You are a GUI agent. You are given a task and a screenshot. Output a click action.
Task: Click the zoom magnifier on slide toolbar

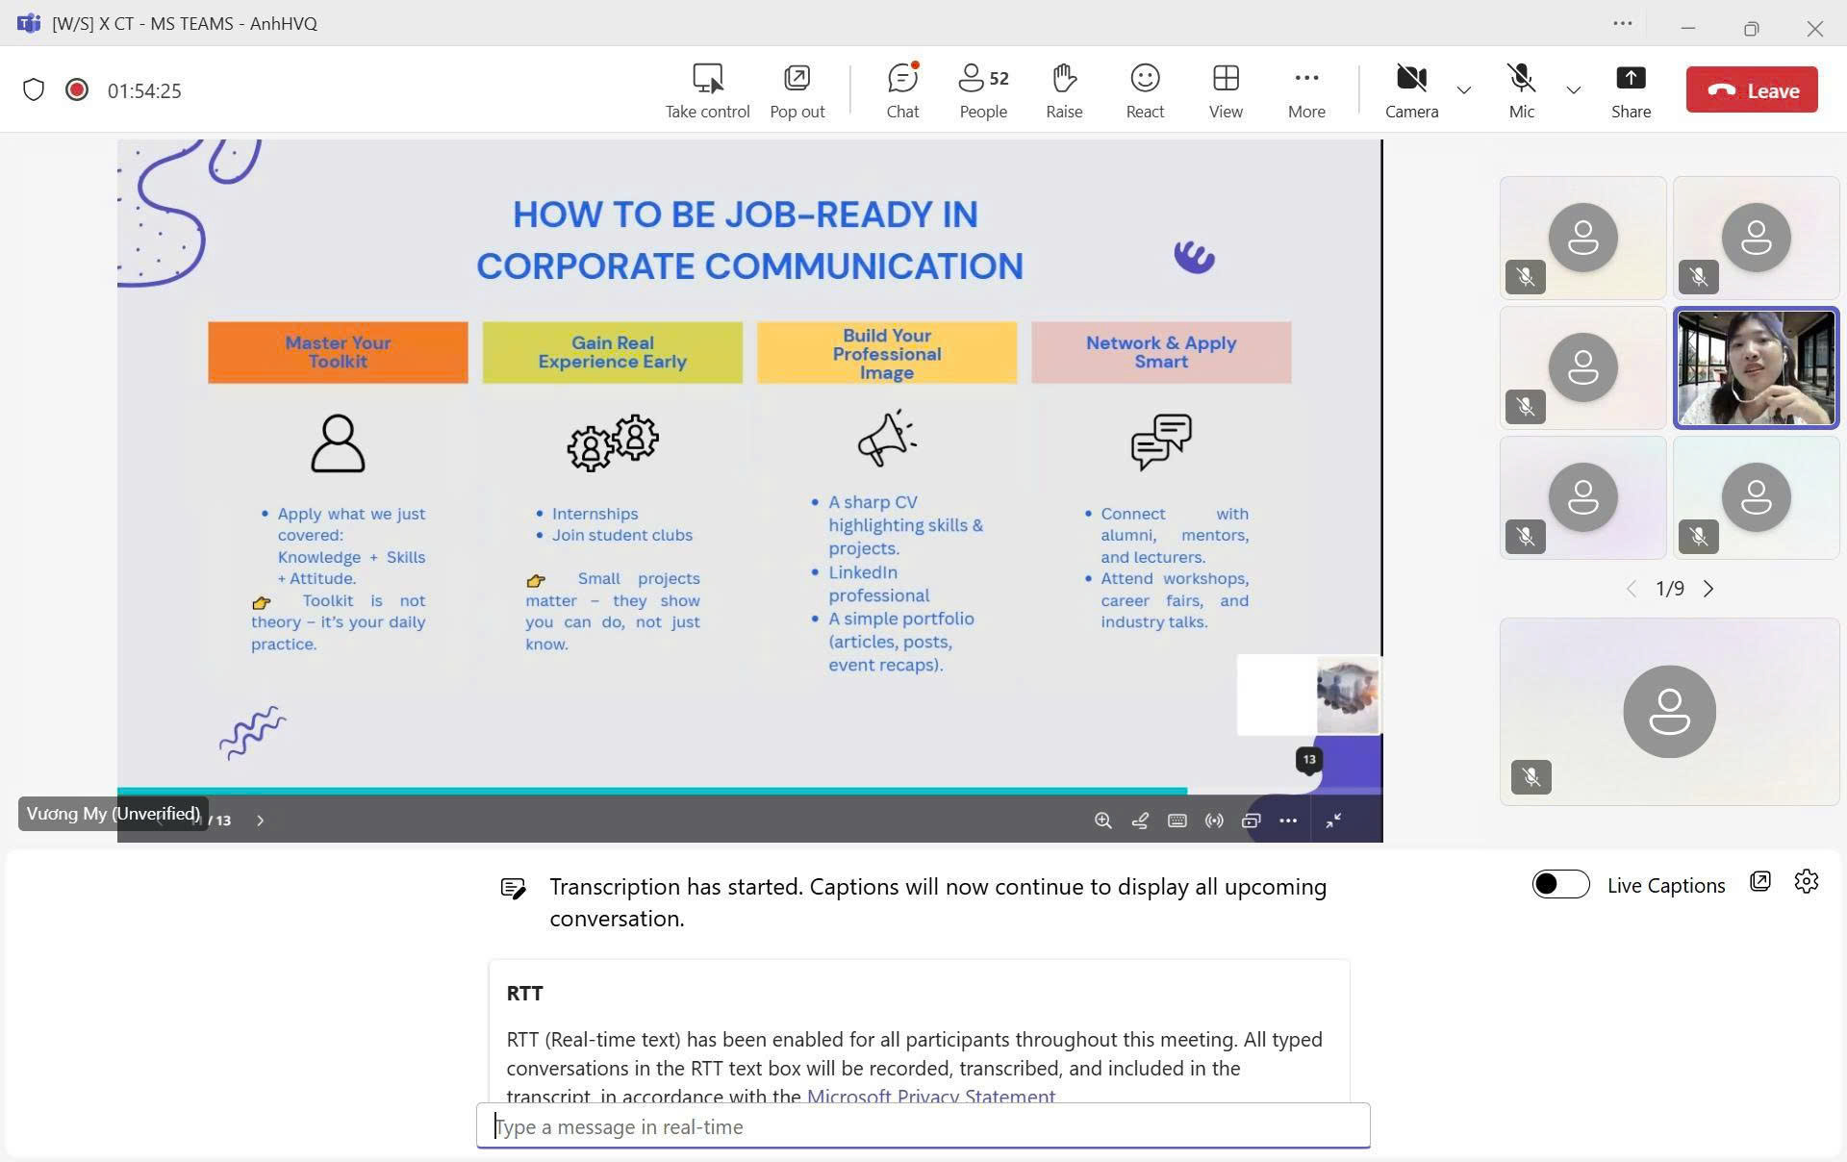(1102, 821)
